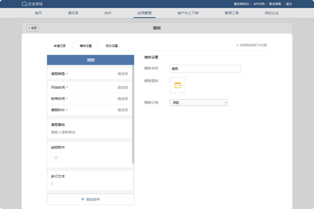Click the info icon beside 支持同步到打卡记录
314x209 pixels.
(237, 45)
